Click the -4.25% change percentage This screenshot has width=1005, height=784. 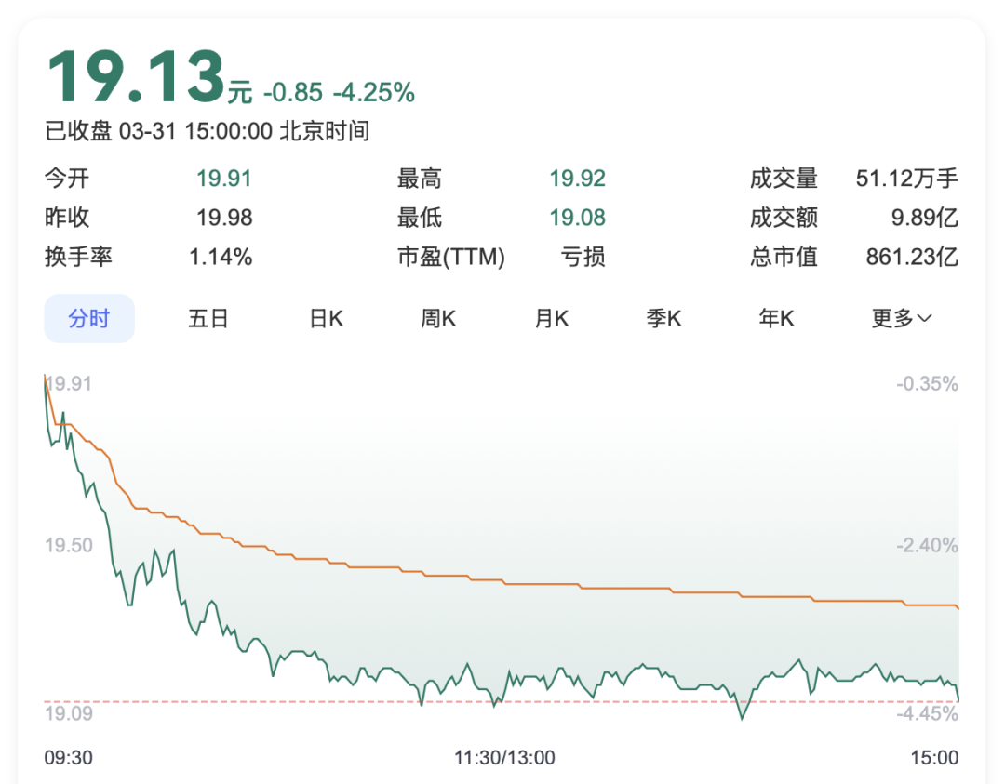click(x=374, y=93)
